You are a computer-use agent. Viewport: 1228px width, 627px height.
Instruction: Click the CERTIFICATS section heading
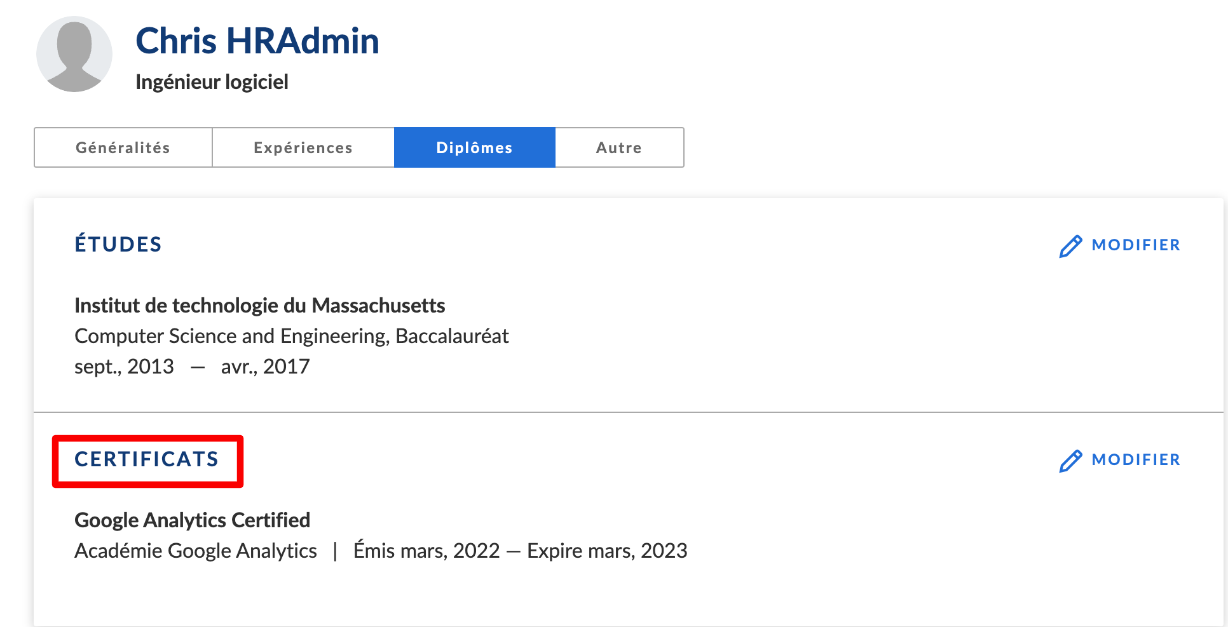(147, 459)
